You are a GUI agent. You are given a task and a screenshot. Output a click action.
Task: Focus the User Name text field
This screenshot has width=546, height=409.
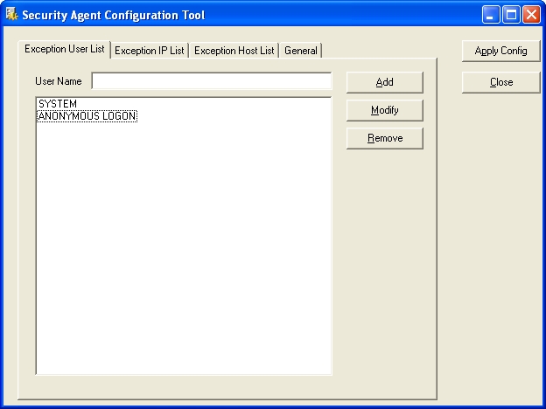click(211, 81)
